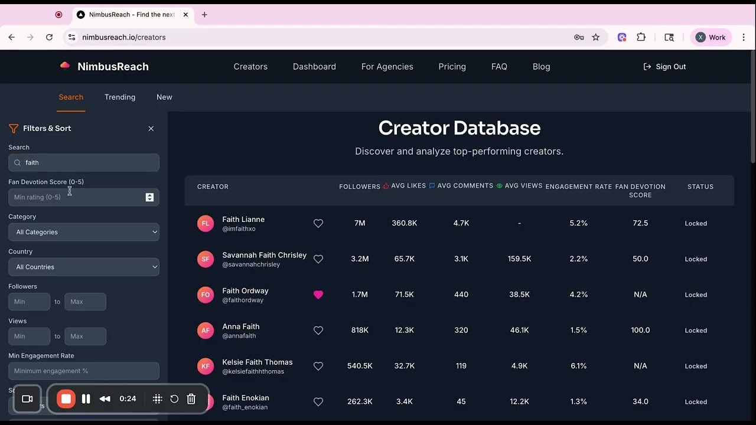Open the FAQ navigation link

coord(499,67)
